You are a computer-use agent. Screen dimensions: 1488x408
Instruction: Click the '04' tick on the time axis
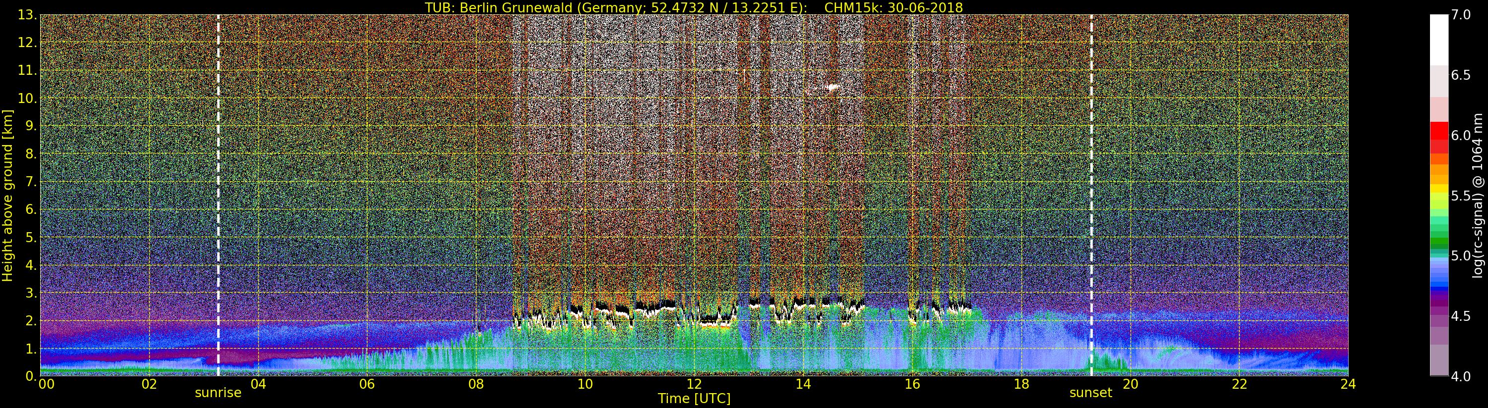coord(258,384)
